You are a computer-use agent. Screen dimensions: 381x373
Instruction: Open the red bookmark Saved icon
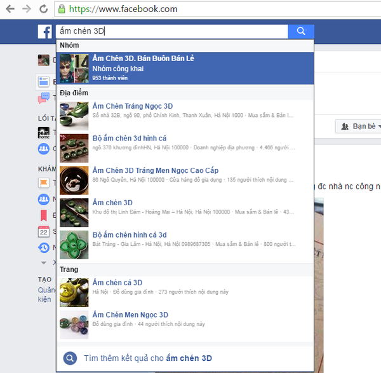[43, 215]
